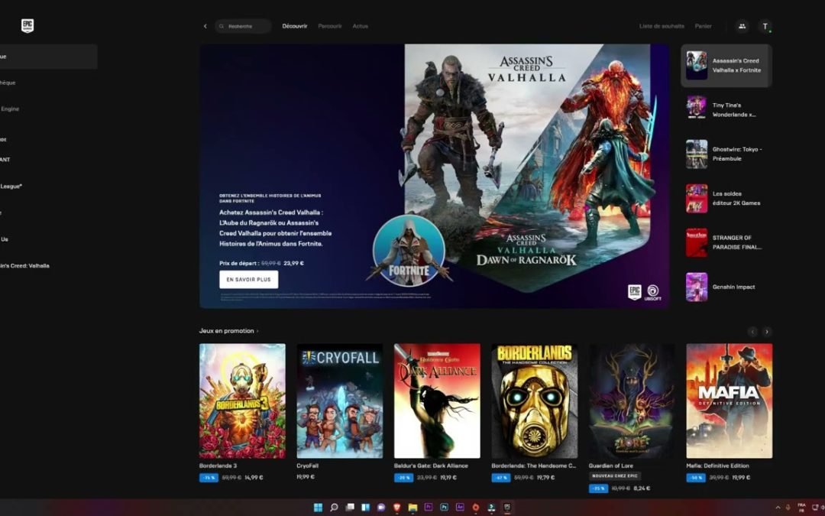825x516 pixels.
Task: Select the Genshin Impact carousel item
Action: pos(726,287)
